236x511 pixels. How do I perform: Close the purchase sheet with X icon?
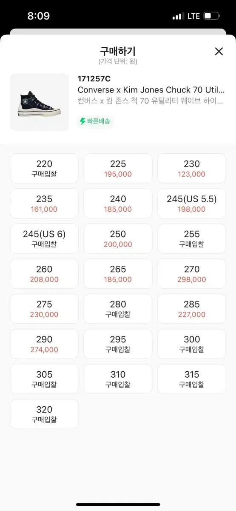[x=219, y=52]
